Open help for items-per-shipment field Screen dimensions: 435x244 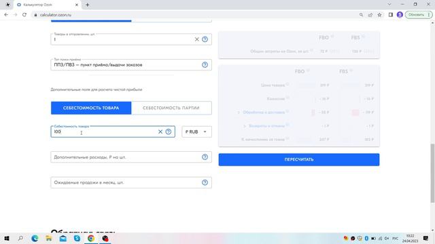[x=205, y=39]
